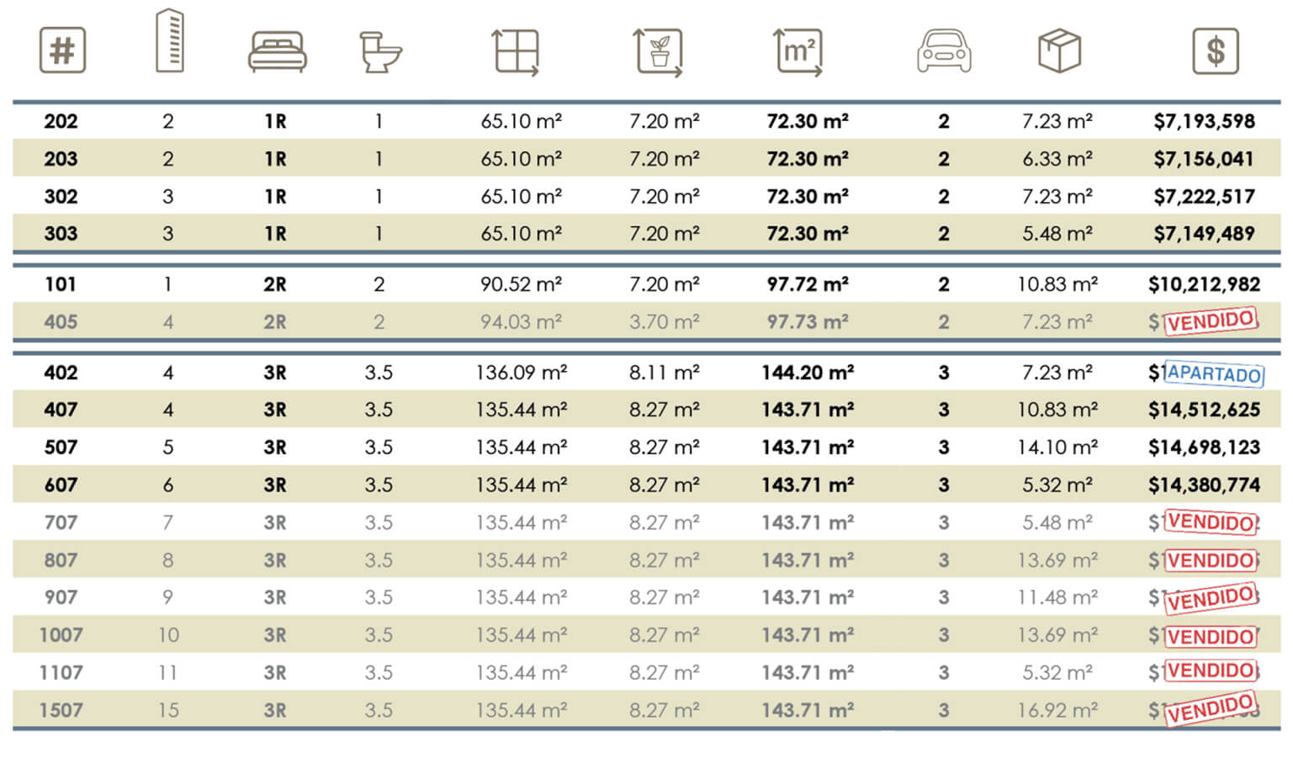The height and width of the screenshot is (763, 1293).
Task: Select unit number 507
Action: [61, 448]
